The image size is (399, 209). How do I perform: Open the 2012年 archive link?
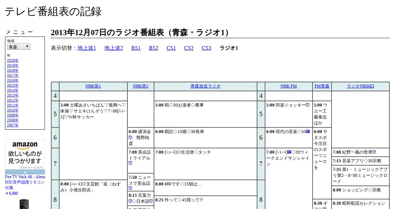pyautogui.click(x=13, y=100)
